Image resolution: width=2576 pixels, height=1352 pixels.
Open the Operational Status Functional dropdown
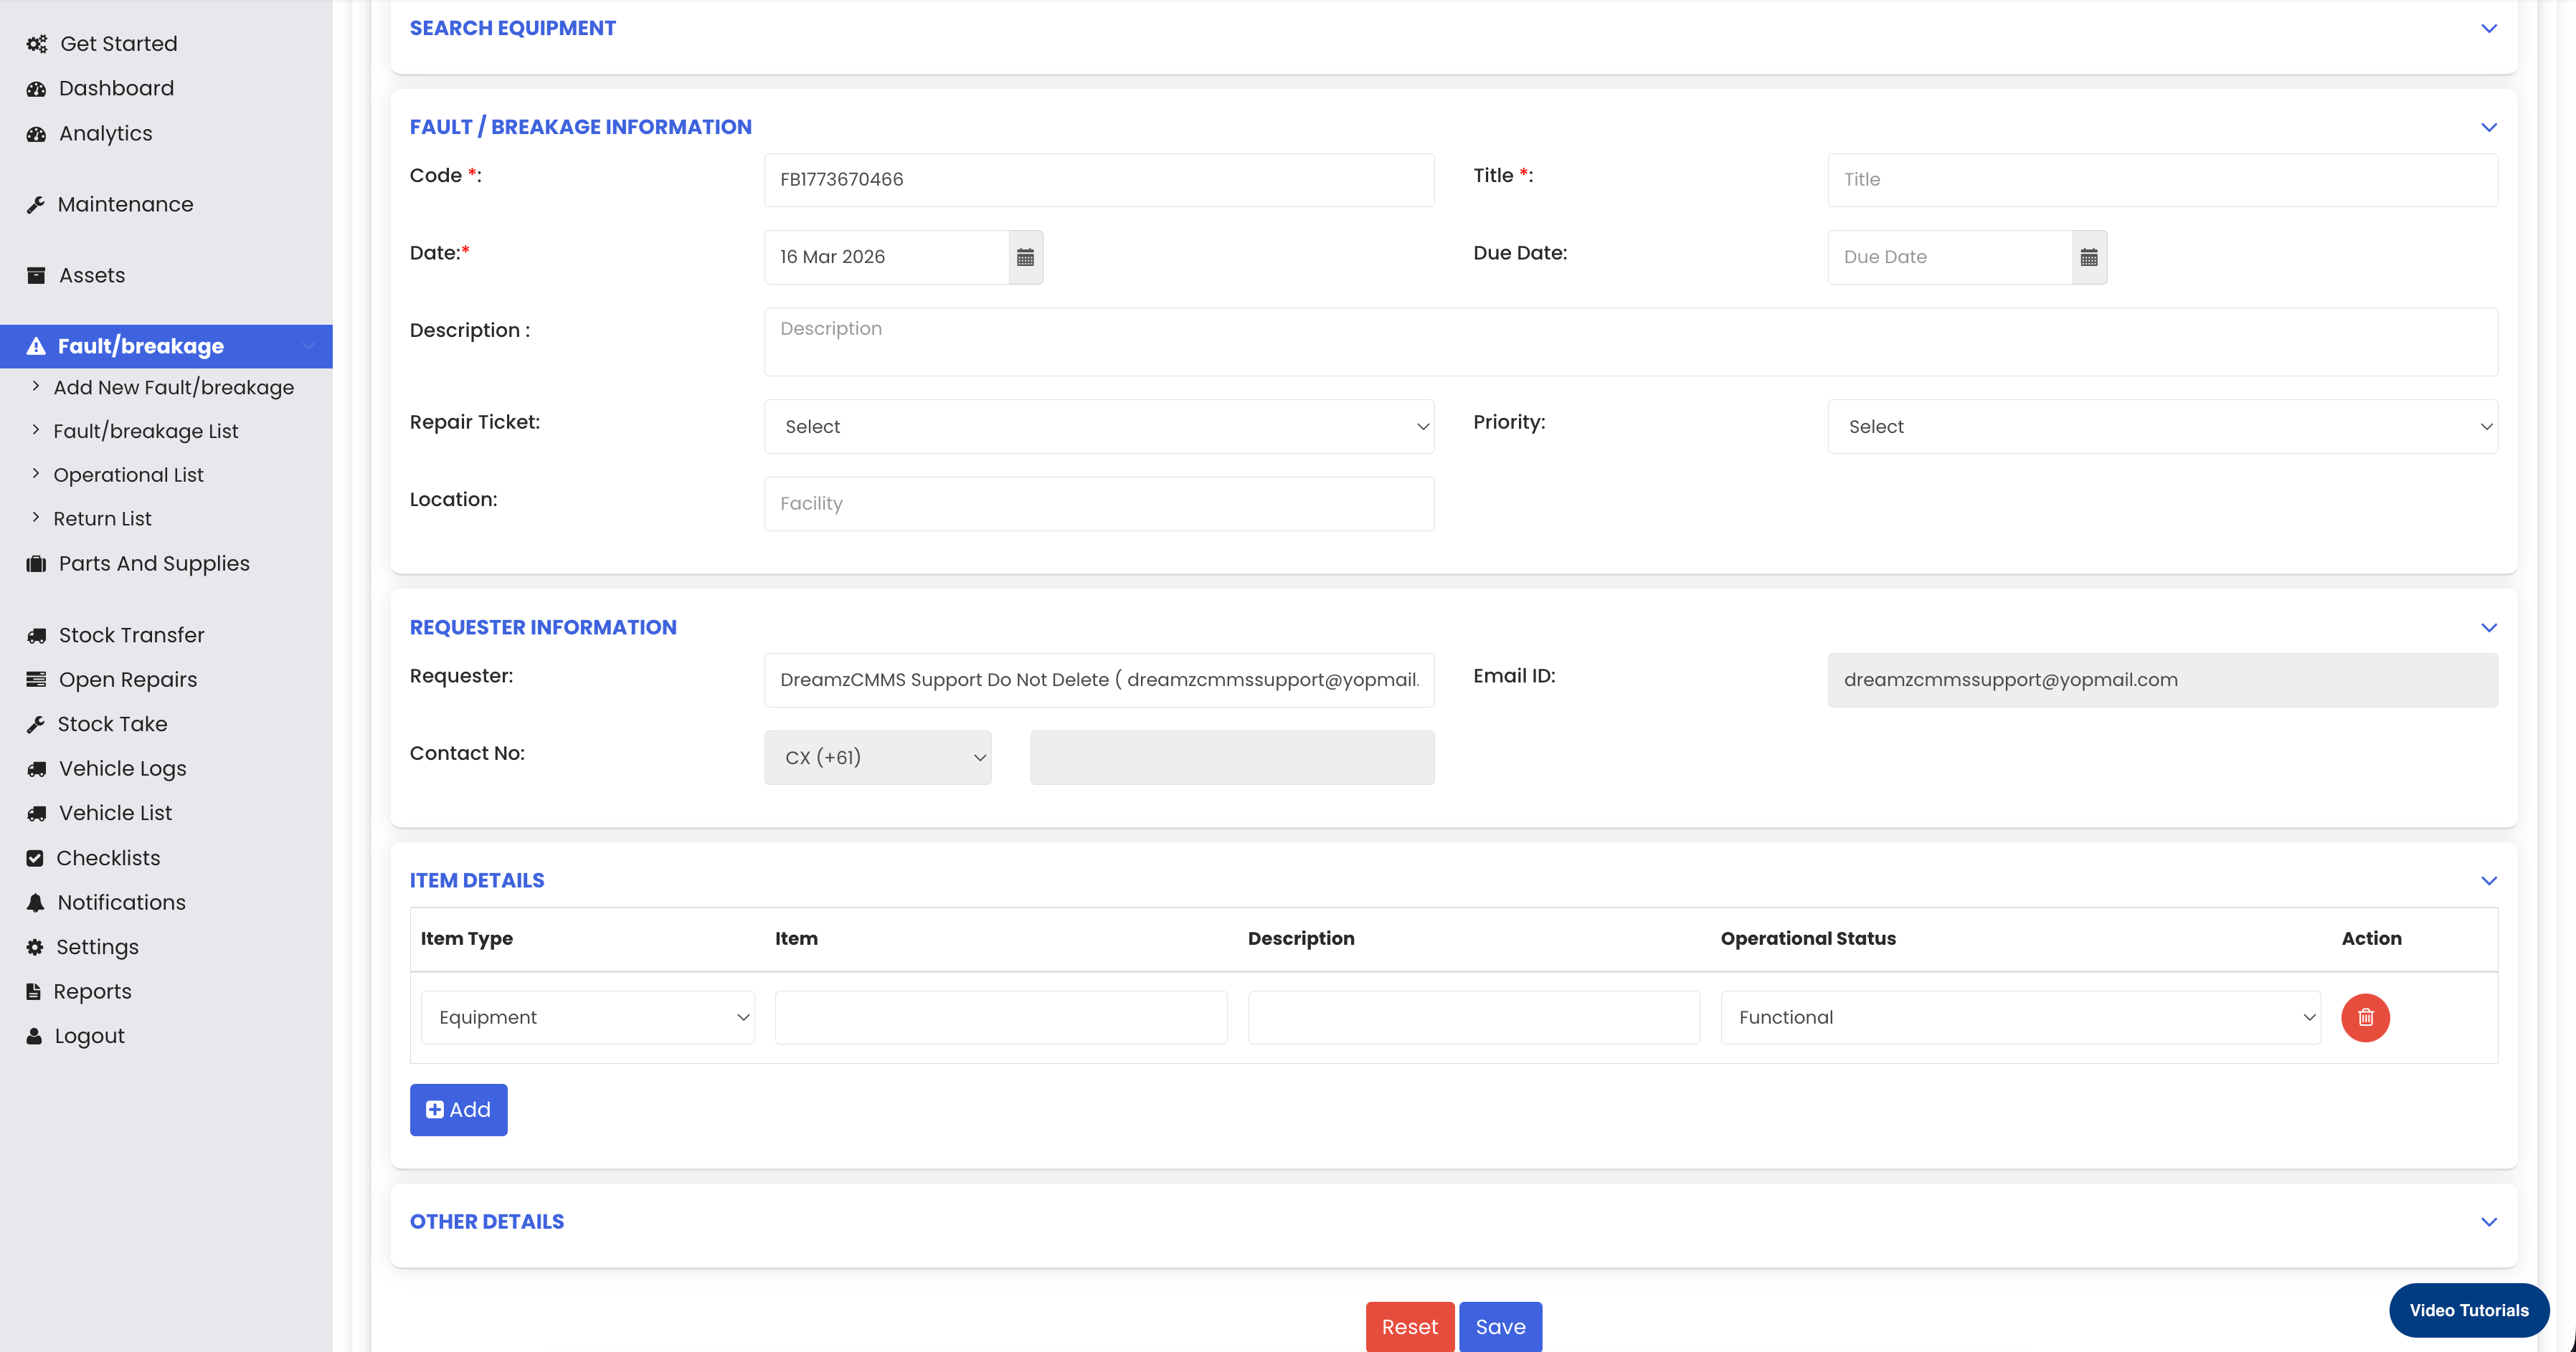[x=2019, y=1017]
